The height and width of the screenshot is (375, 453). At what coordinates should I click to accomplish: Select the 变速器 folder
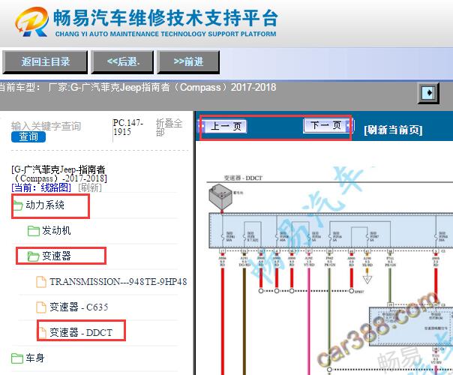point(56,256)
